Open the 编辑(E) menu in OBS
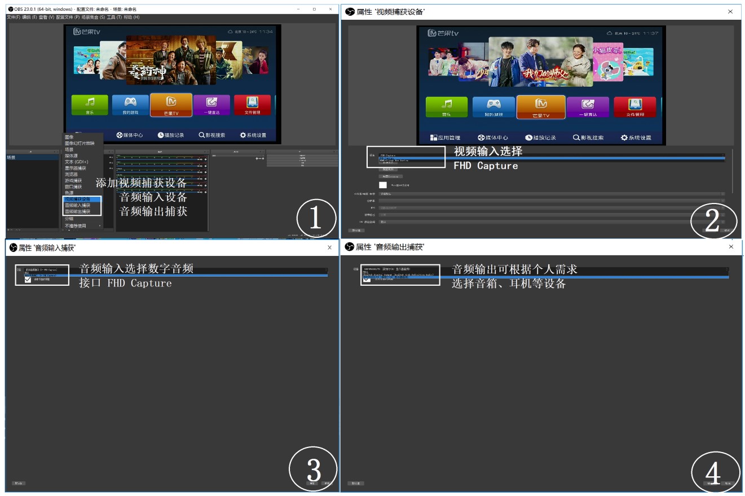745x496 pixels. coord(29,17)
